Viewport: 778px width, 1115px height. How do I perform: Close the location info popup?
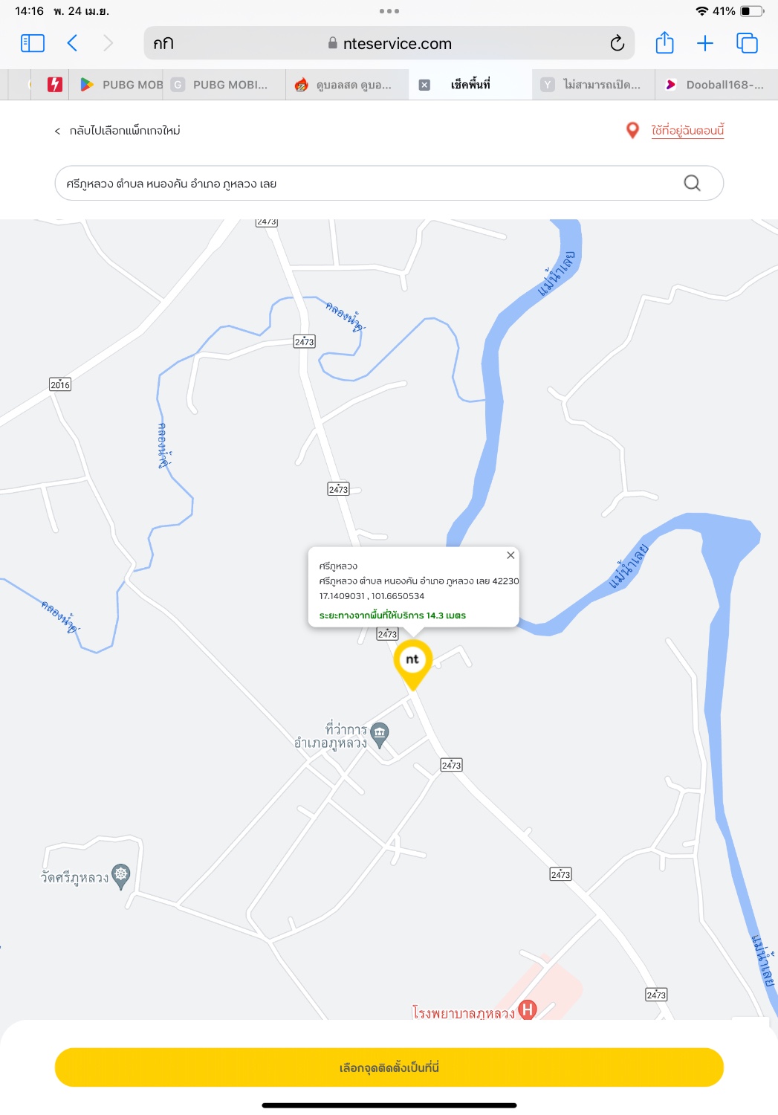[x=510, y=555]
